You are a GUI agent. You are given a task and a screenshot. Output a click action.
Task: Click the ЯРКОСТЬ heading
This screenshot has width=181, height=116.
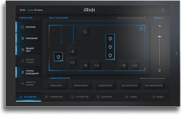click(158, 18)
